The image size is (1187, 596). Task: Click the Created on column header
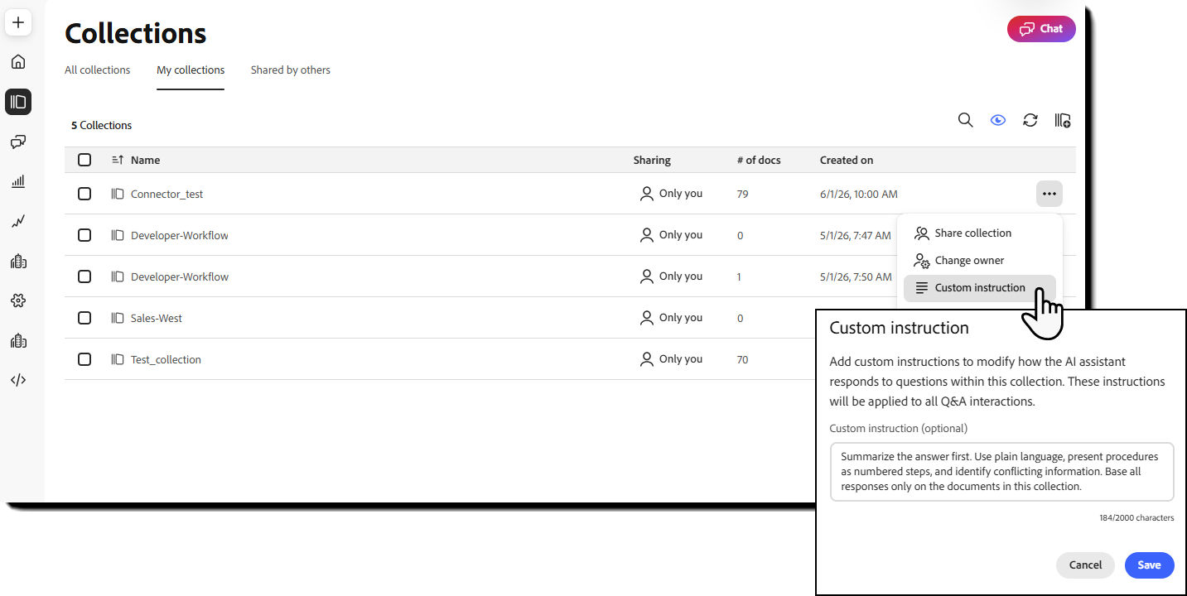pos(847,160)
